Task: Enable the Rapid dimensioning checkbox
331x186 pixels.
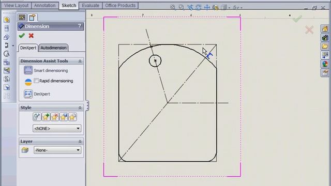Action: (36, 81)
